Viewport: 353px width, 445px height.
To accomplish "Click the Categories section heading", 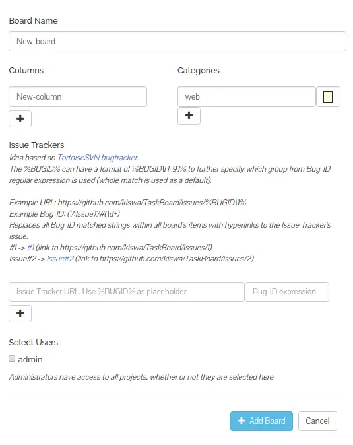I will pyautogui.click(x=199, y=71).
